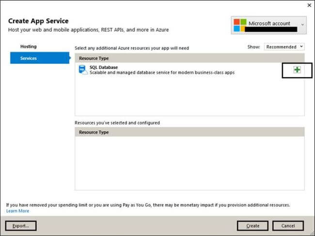Cancel the app service creation
The height and width of the screenshot is (236, 315).
point(287,226)
